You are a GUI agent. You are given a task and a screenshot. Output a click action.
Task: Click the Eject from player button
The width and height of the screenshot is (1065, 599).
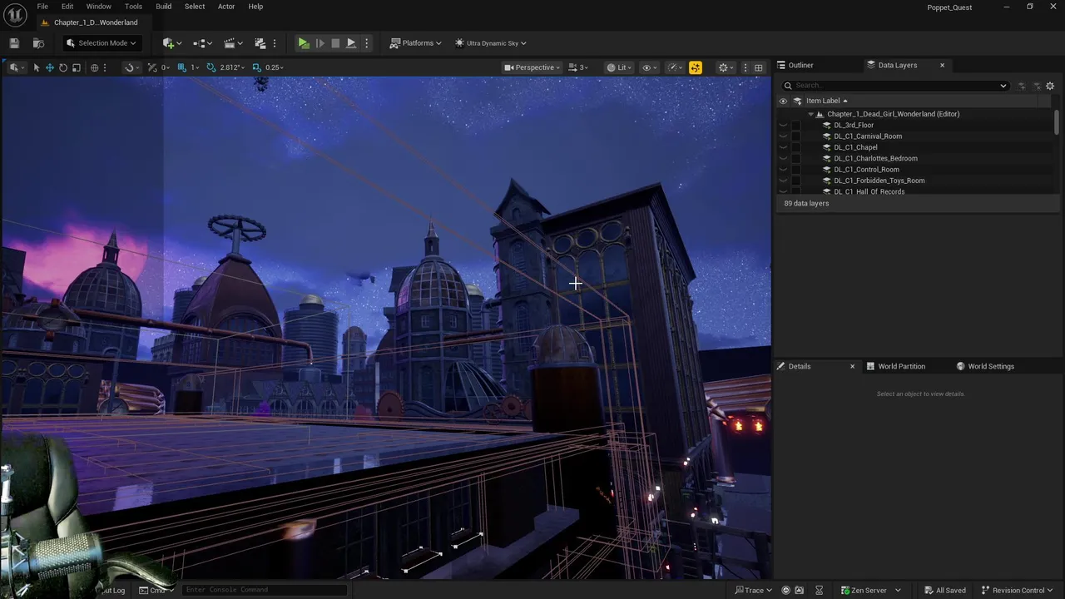(x=351, y=43)
